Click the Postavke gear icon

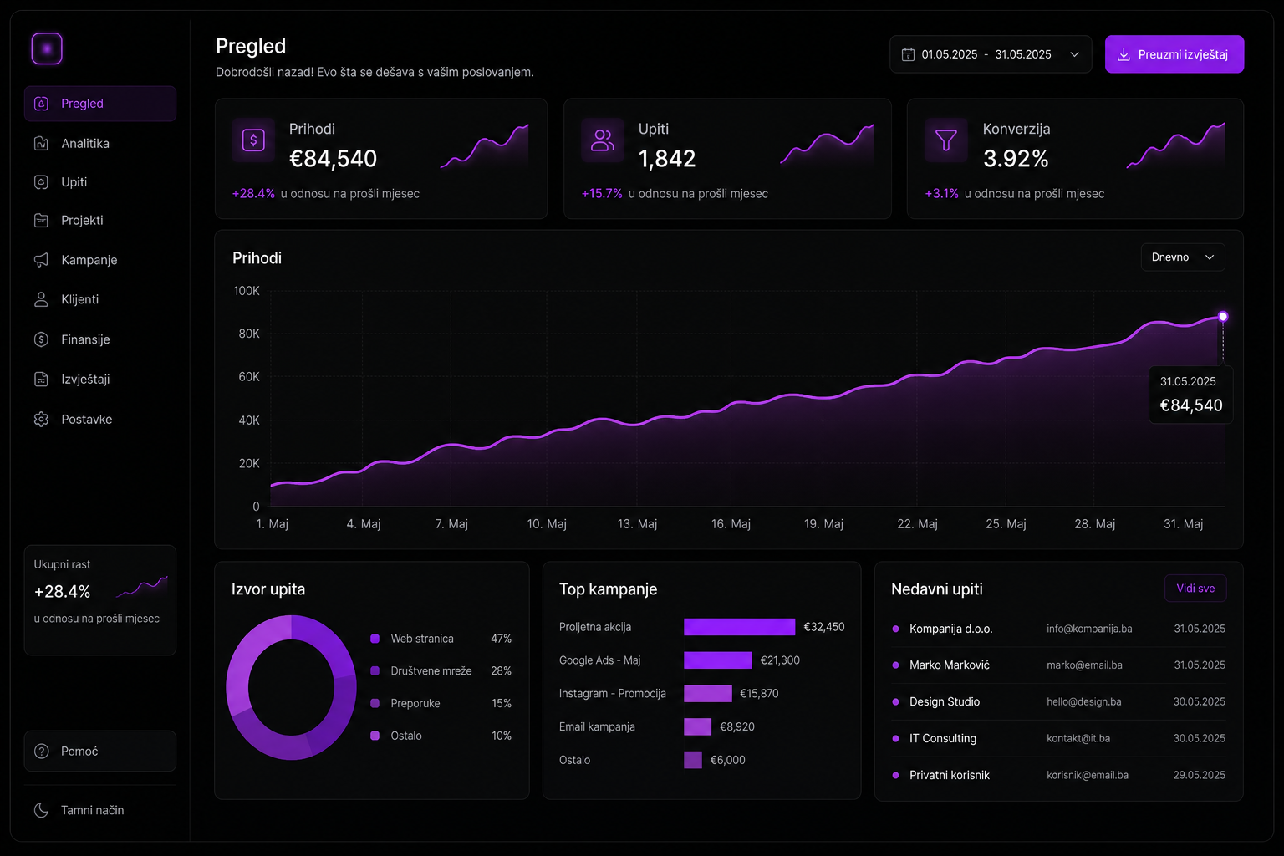(41, 419)
